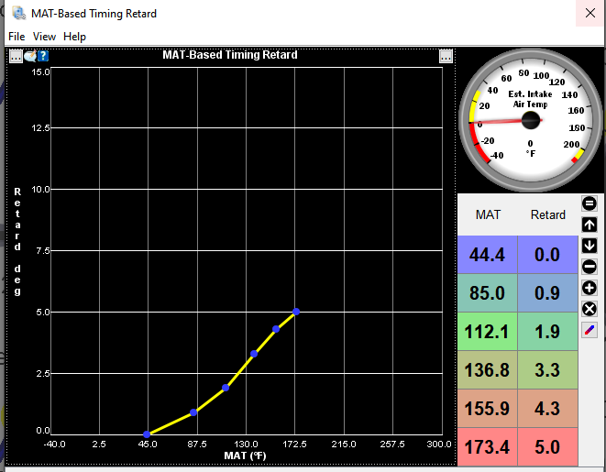Click the minus decrement icon
This screenshot has height=472, width=606.
coord(589,267)
